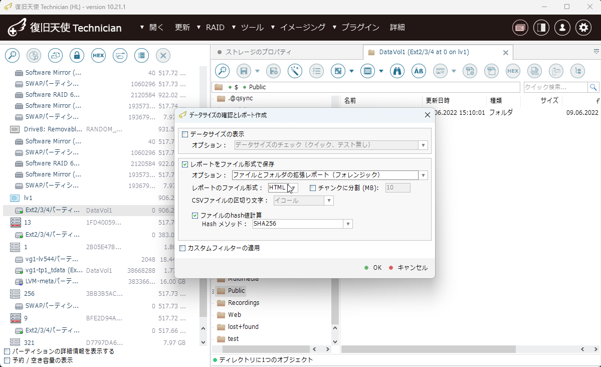Select the Recordings folder in the tree
Viewport: 601px width, 367px height.
[244, 303]
